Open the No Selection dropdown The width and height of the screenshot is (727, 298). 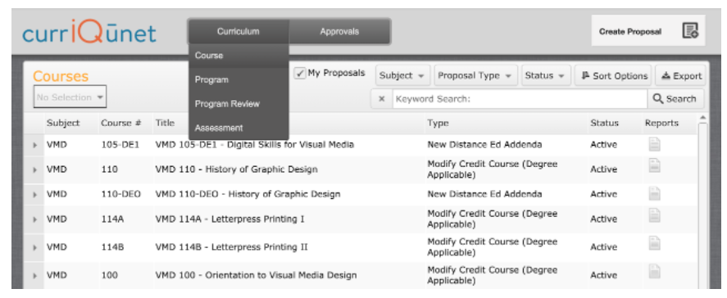(70, 97)
